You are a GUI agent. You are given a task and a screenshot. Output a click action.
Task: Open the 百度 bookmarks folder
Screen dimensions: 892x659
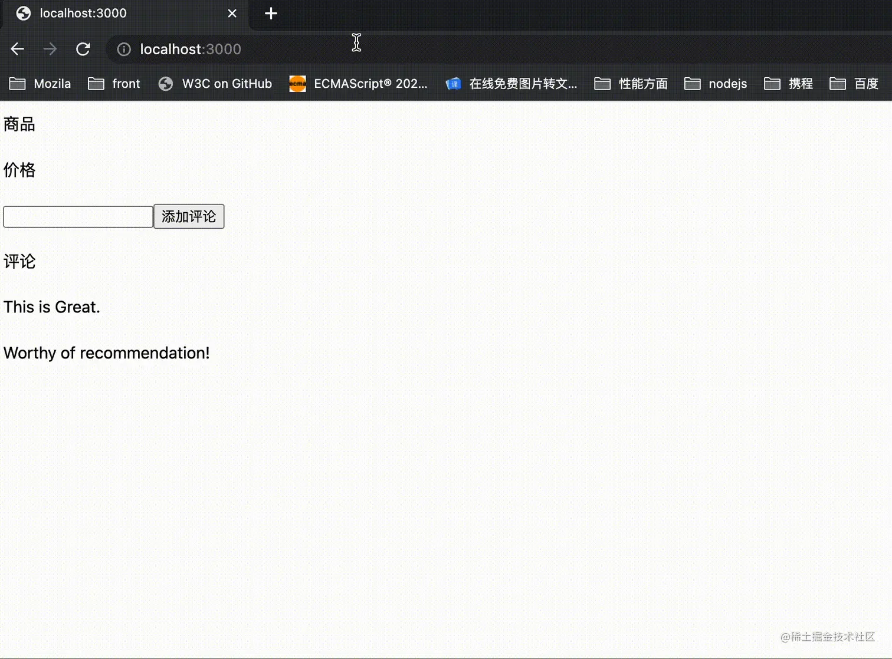[854, 84]
